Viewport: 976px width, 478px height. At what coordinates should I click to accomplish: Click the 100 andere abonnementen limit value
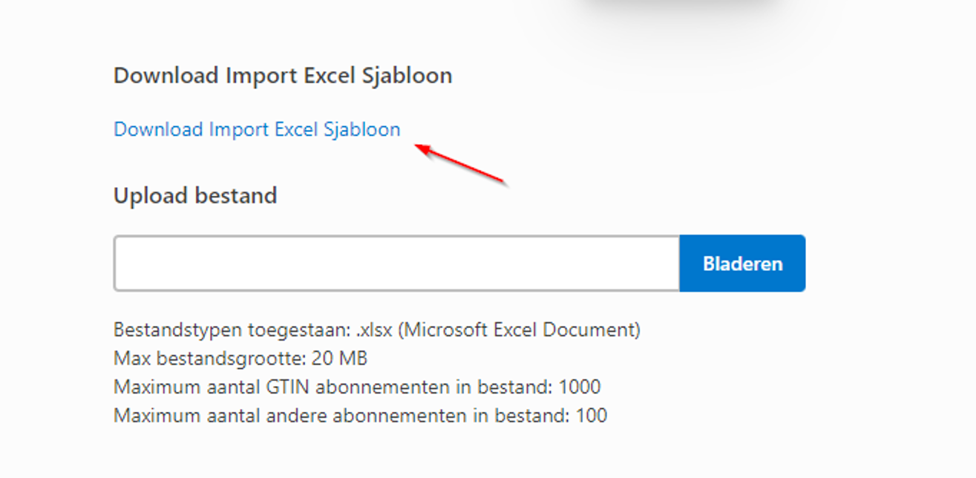pyautogui.click(x=591, y=415)
